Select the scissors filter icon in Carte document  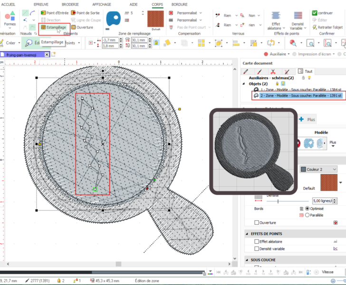pos(273,71)
